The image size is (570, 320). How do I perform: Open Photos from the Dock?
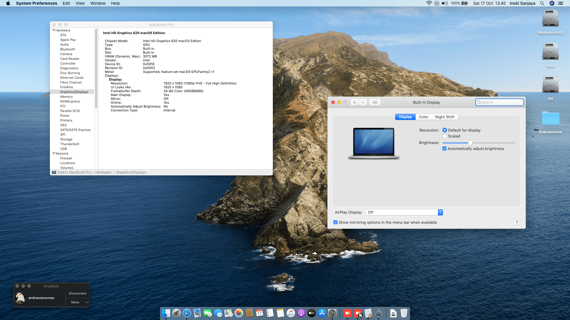point(239,313)
